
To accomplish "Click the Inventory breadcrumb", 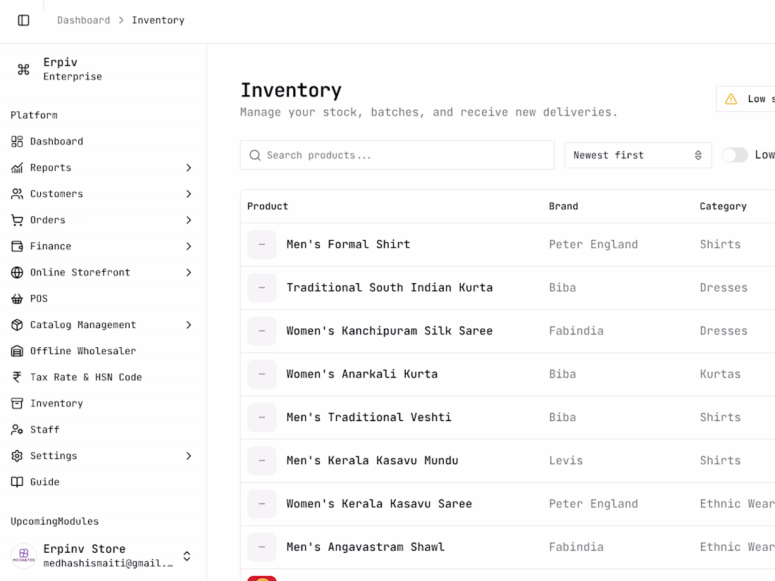I will pyautogui.click(x=158, y=20).
